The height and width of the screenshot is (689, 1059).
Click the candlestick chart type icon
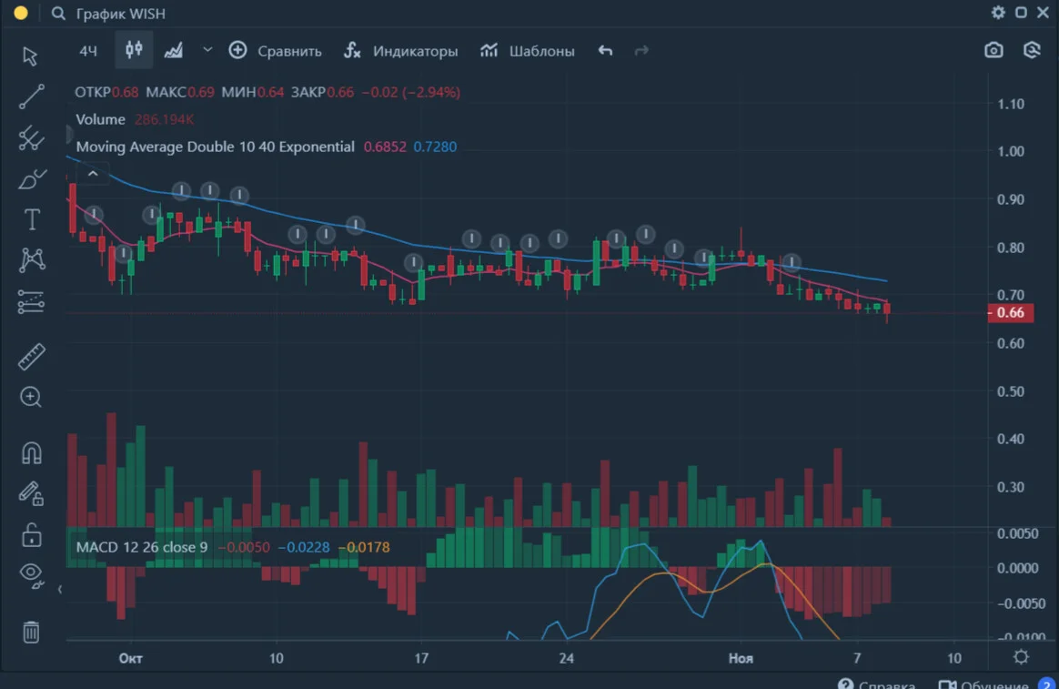(134, 49)
